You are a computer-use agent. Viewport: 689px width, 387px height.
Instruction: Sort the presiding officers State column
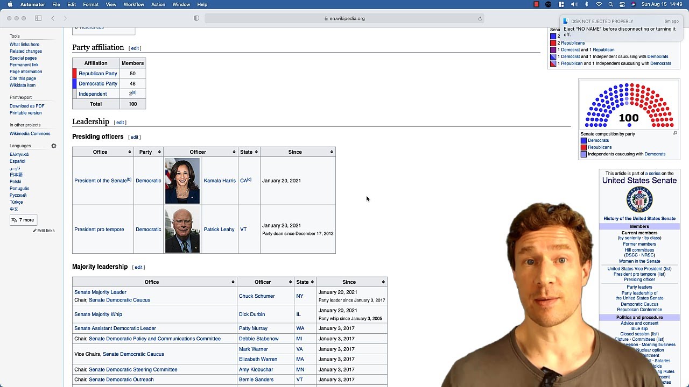click(256, 152)
